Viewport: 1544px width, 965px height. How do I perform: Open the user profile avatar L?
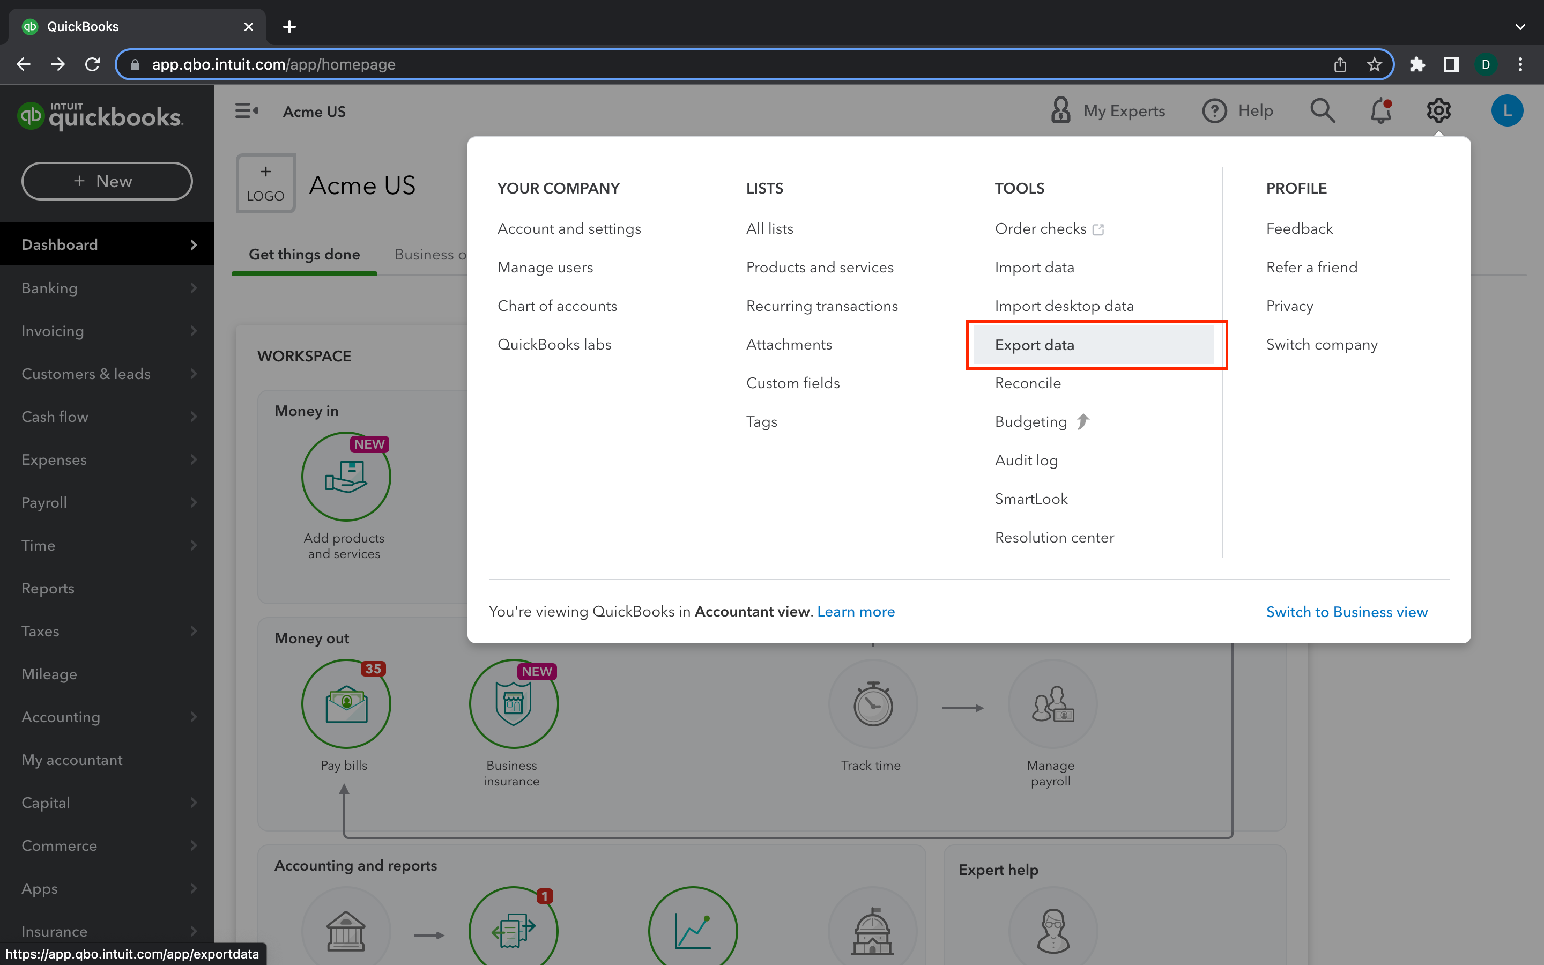click(1507, 111)
